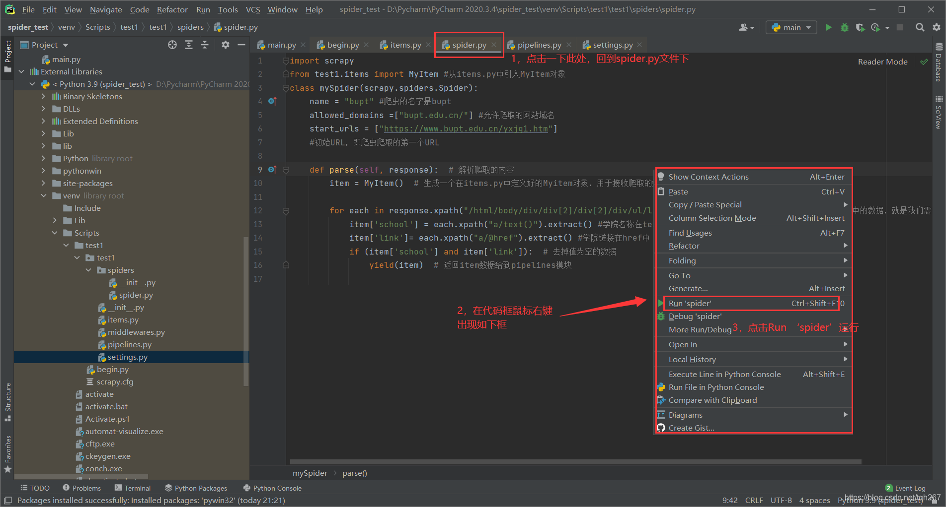Toggle fold marker at for loop line 12
946x507 pixels.
pos(286,211)
